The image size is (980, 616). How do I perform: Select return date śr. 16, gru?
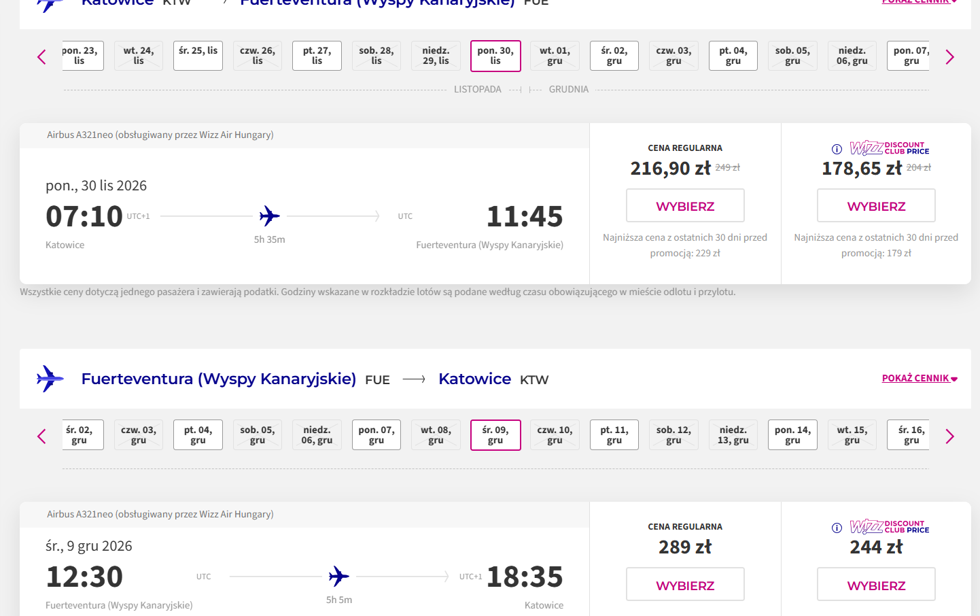pos(909,435)
